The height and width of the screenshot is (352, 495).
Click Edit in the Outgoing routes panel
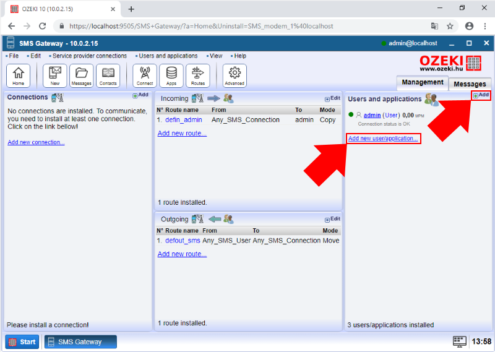332,219
